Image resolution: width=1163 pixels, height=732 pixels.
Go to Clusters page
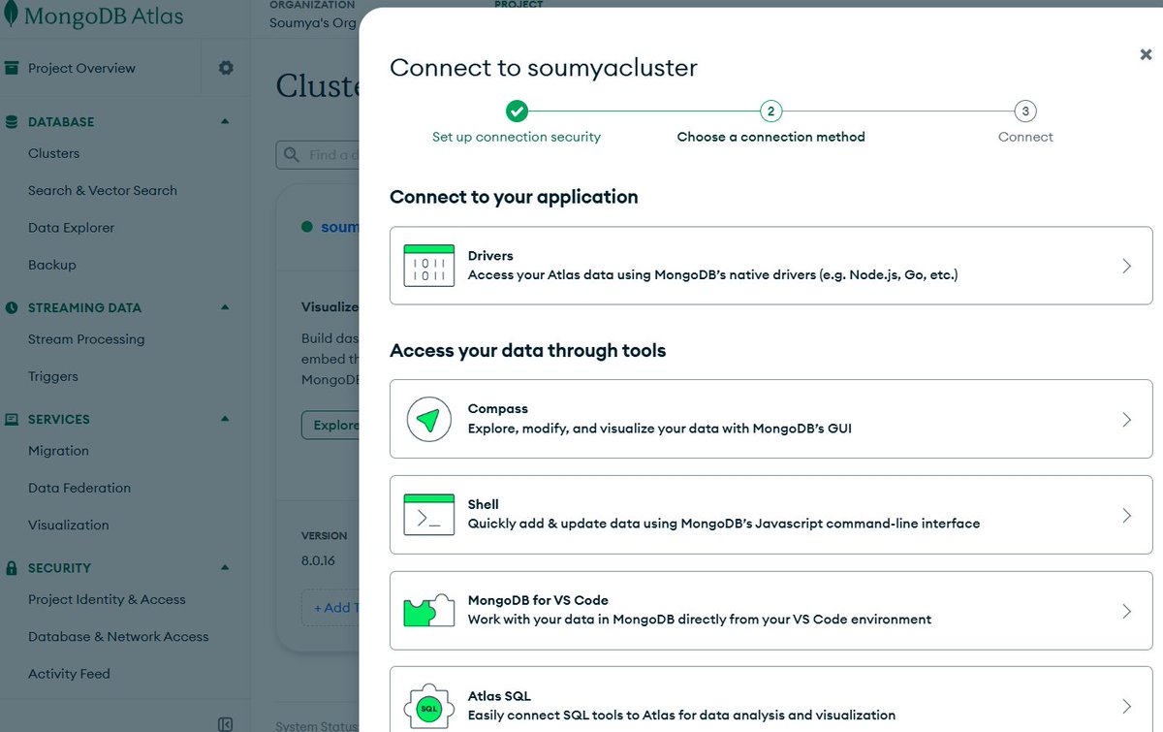point(53,153)
